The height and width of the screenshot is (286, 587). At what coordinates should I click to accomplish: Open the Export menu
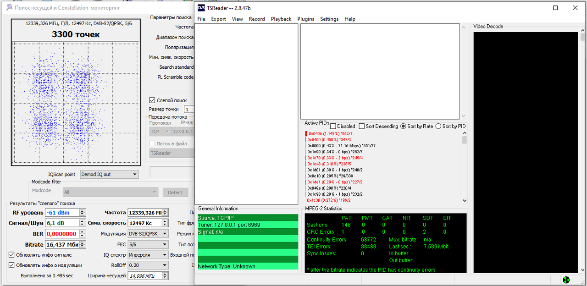point(218,19)
